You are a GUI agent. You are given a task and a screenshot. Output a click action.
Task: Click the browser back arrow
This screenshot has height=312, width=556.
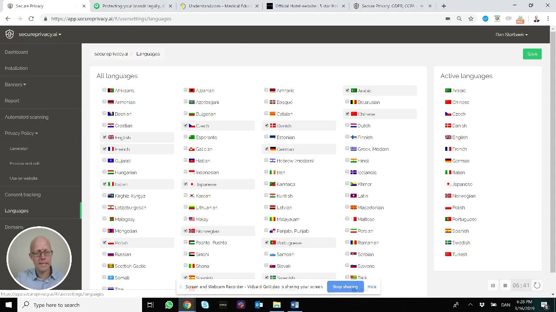pyautogui.click(x=8, y=19)
